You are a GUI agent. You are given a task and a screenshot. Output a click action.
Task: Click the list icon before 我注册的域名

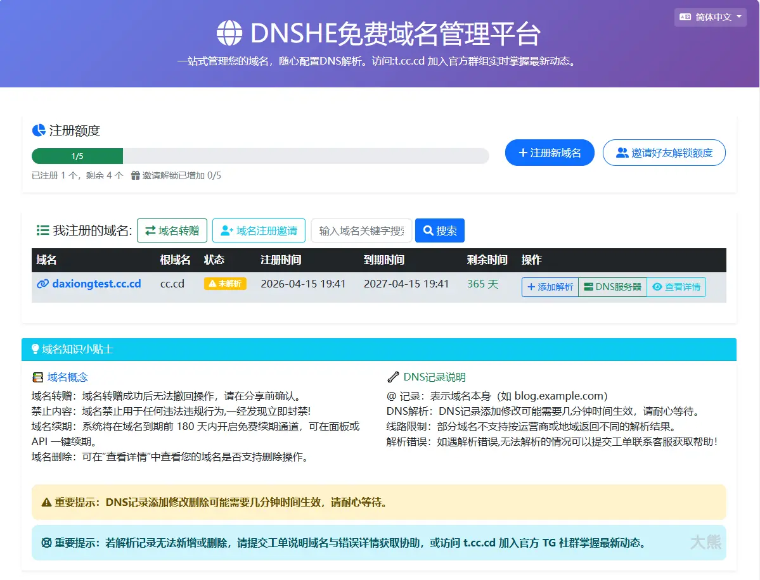click(x=42, y=230)
